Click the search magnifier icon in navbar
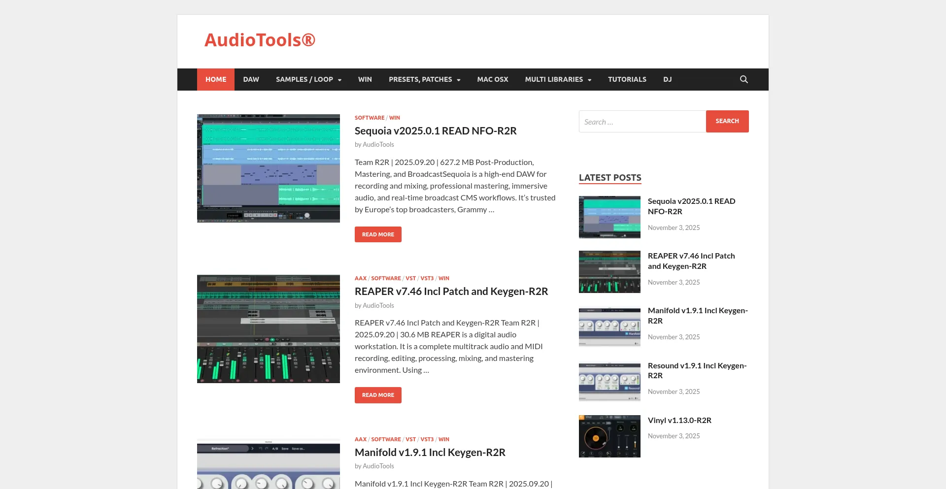 click(743, 79)
